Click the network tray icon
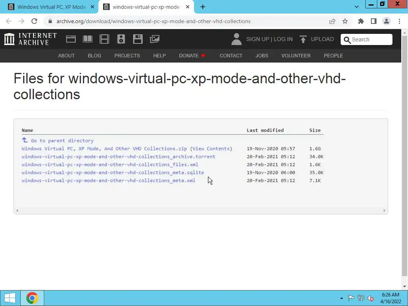This screenshot has height=306, width=408. pos(361,298)
